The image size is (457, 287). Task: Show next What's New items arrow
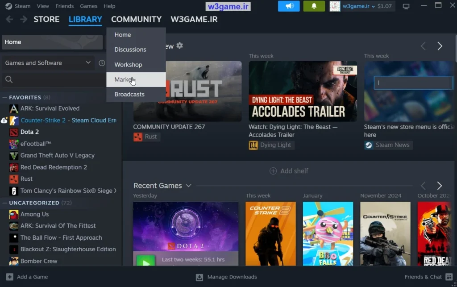440,46
